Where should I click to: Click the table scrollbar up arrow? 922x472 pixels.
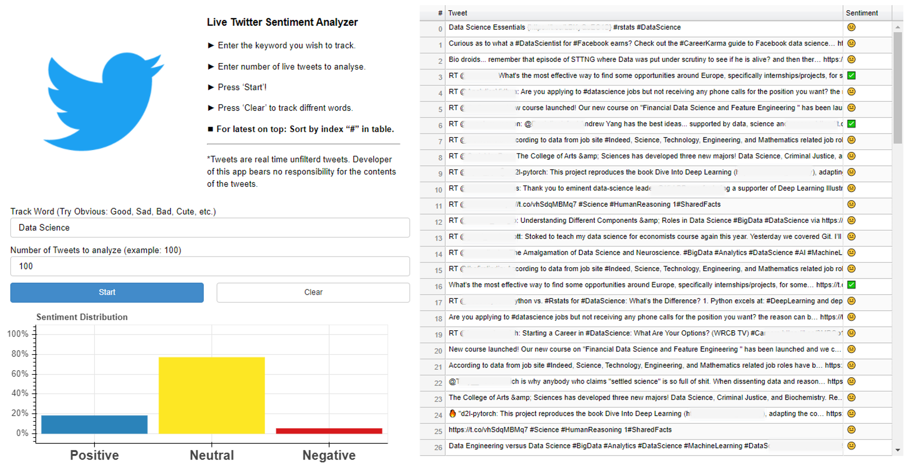tap(898, 27)
